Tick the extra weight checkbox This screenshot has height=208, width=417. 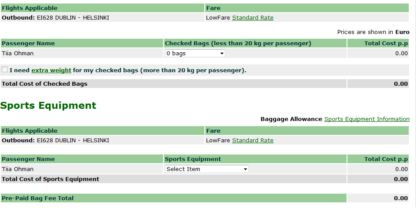coord(5,70)
